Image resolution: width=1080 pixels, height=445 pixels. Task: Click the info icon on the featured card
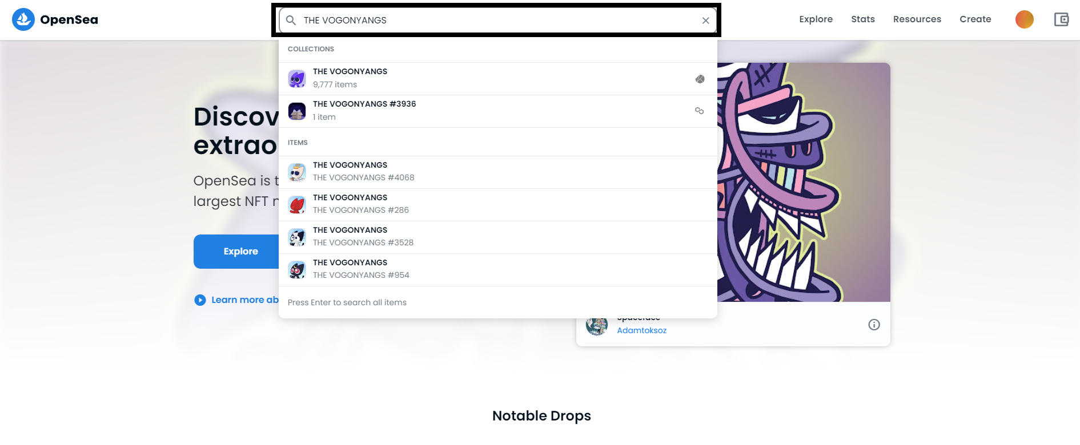[x=874, y=325]
